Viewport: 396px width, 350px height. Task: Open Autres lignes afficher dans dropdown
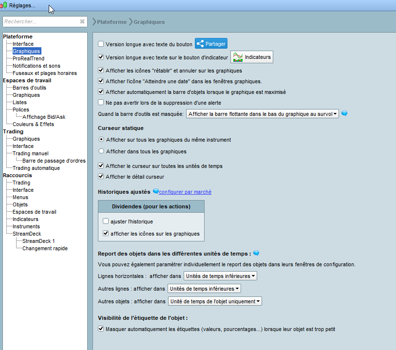coord(204,289)
